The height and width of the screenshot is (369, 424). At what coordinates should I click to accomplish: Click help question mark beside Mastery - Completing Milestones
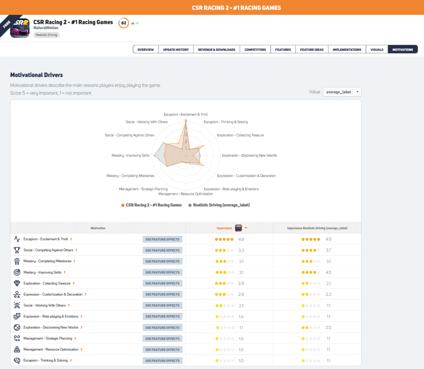(75, 261)
